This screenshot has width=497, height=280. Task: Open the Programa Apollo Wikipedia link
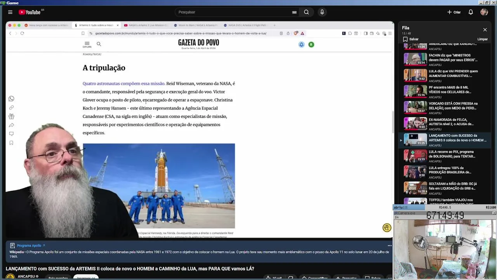coord(31,245)
